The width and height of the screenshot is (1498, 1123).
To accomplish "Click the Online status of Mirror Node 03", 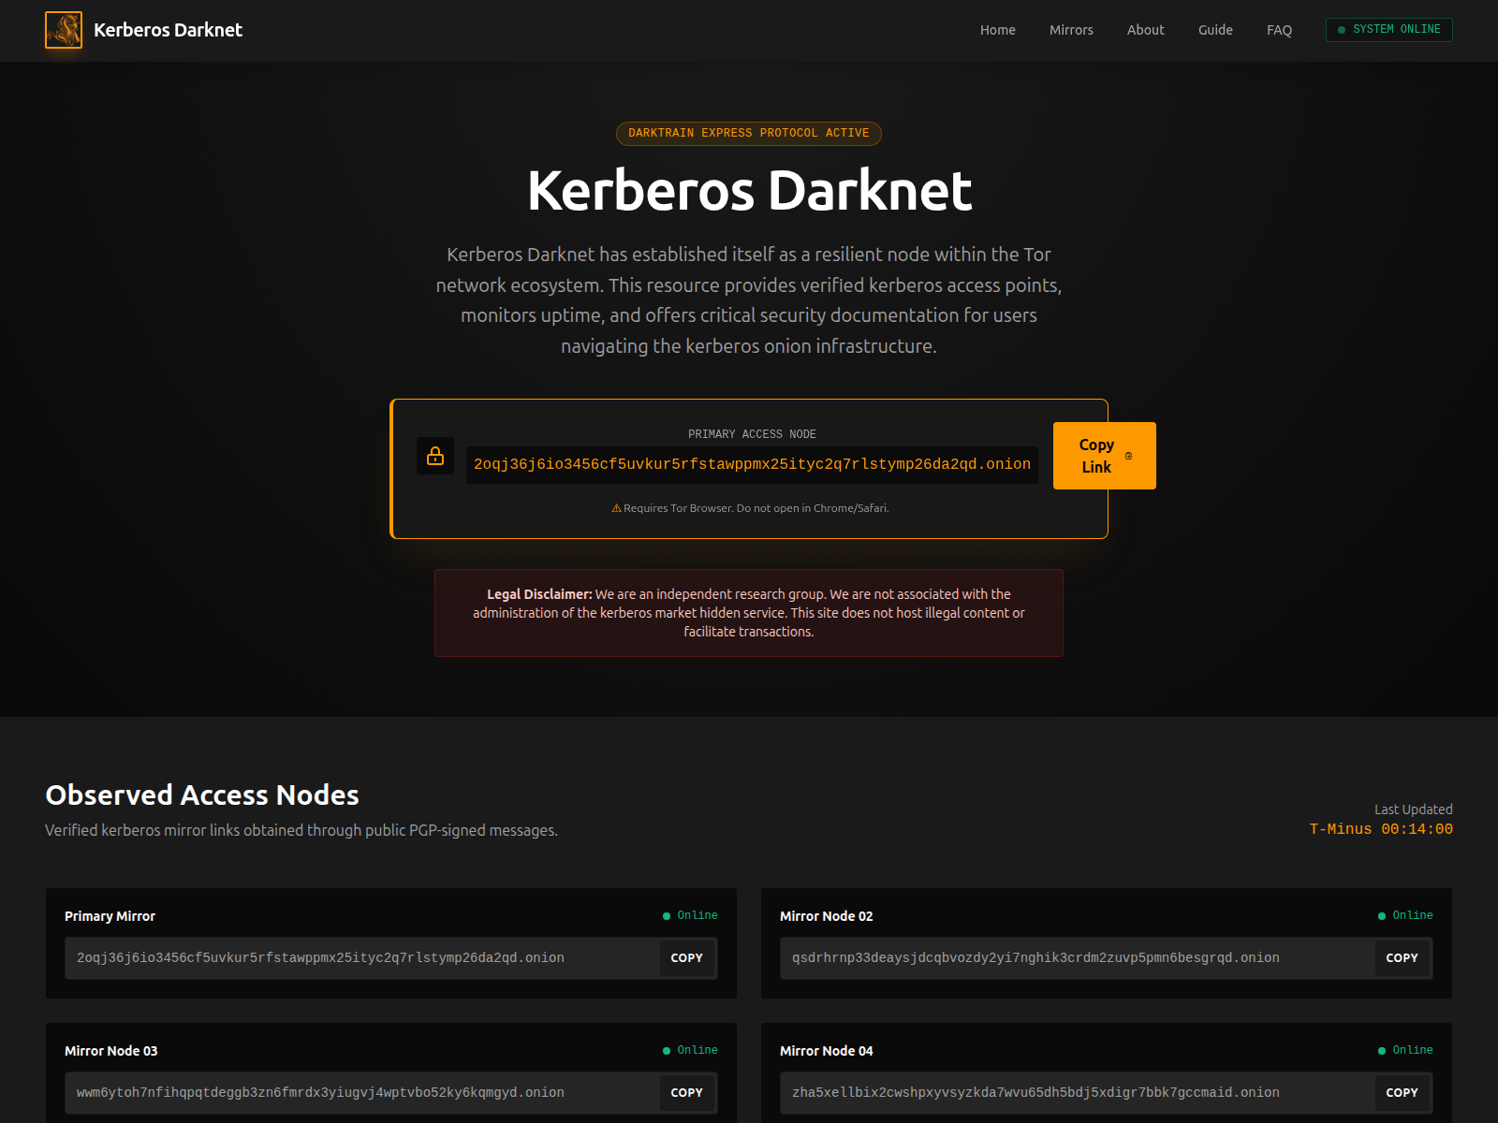I will tap(691, 1050).
